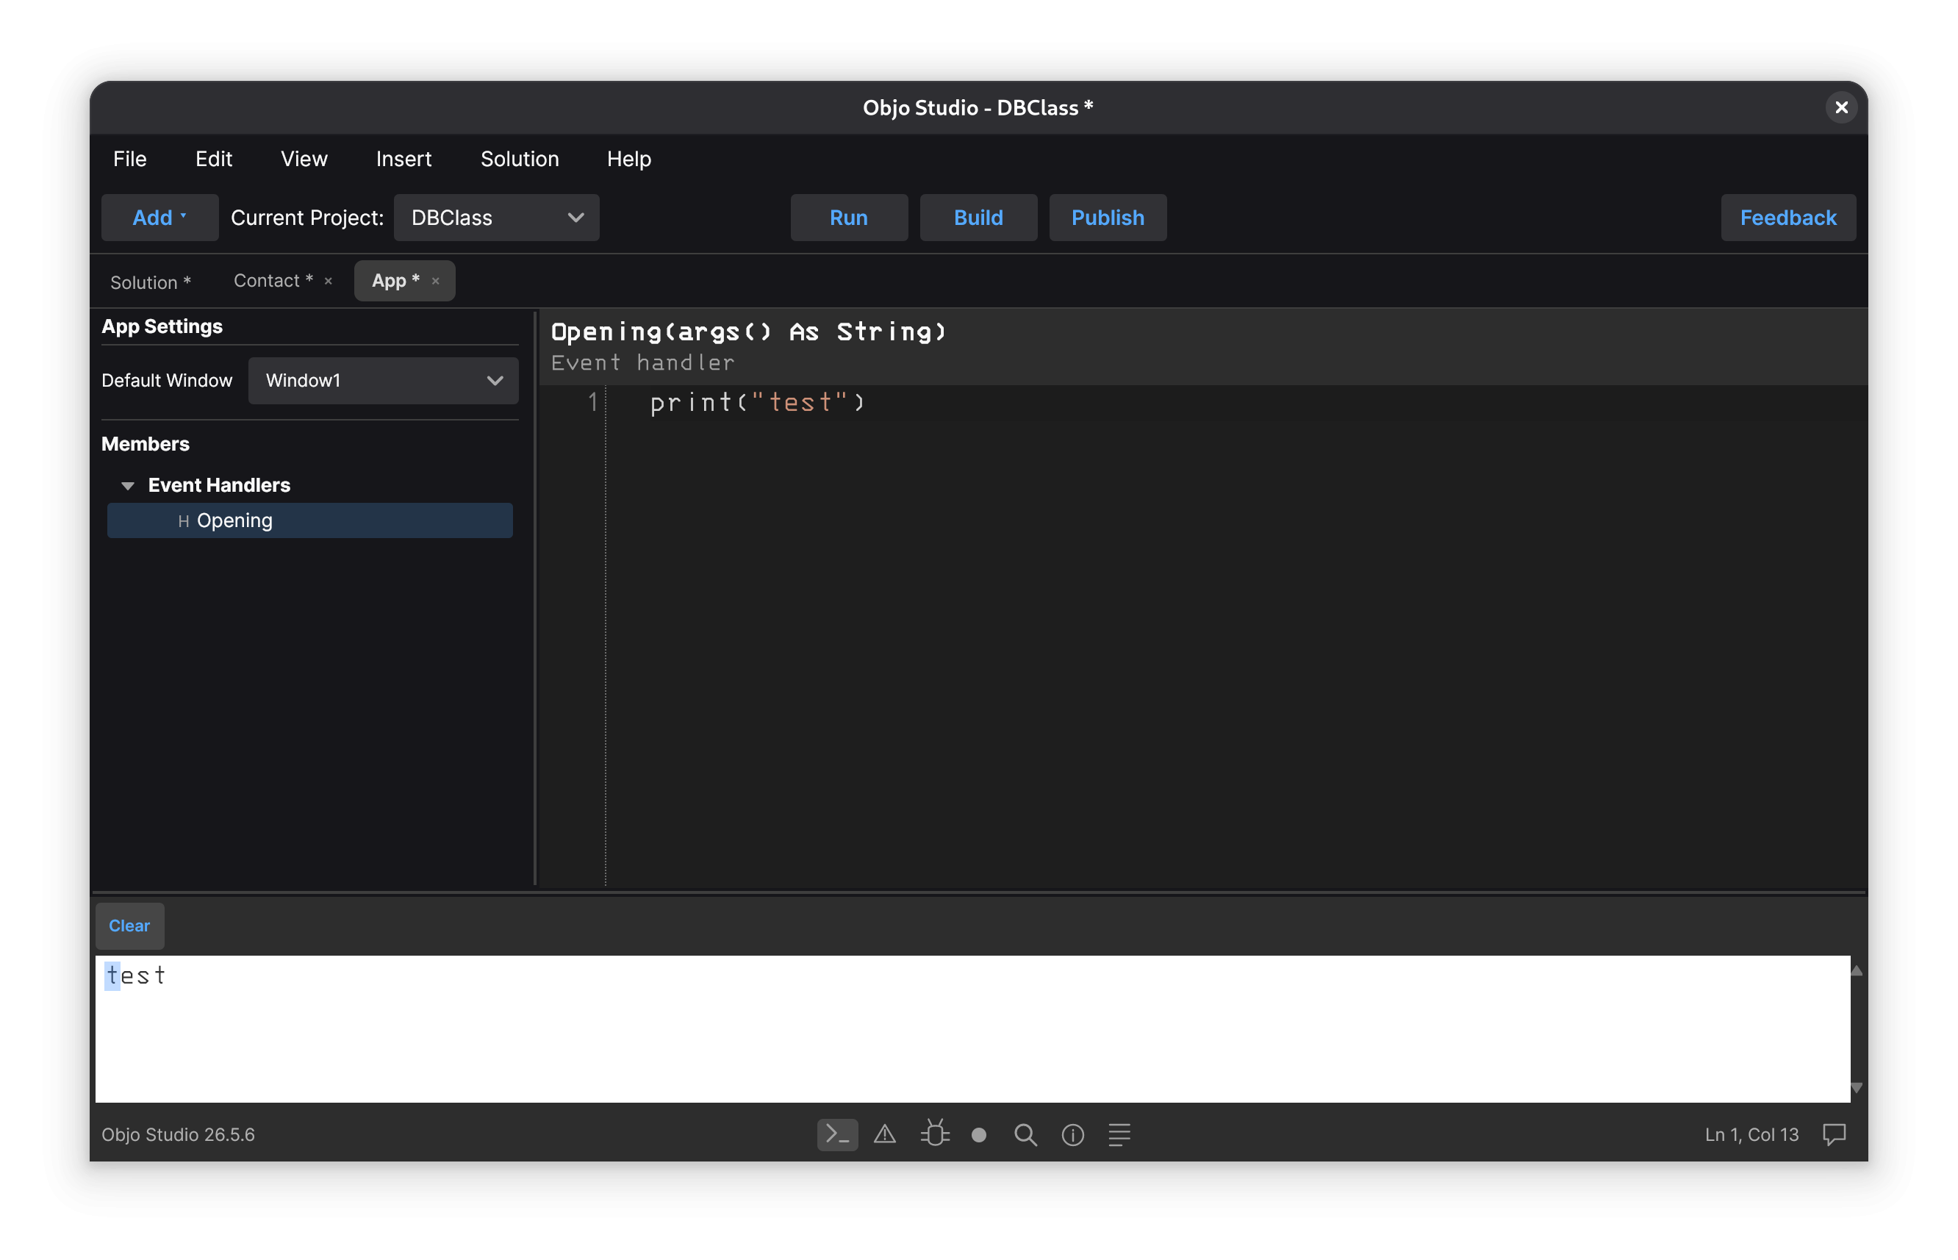
Task: Open the info circle icon
Action: click(1072, 1135)
